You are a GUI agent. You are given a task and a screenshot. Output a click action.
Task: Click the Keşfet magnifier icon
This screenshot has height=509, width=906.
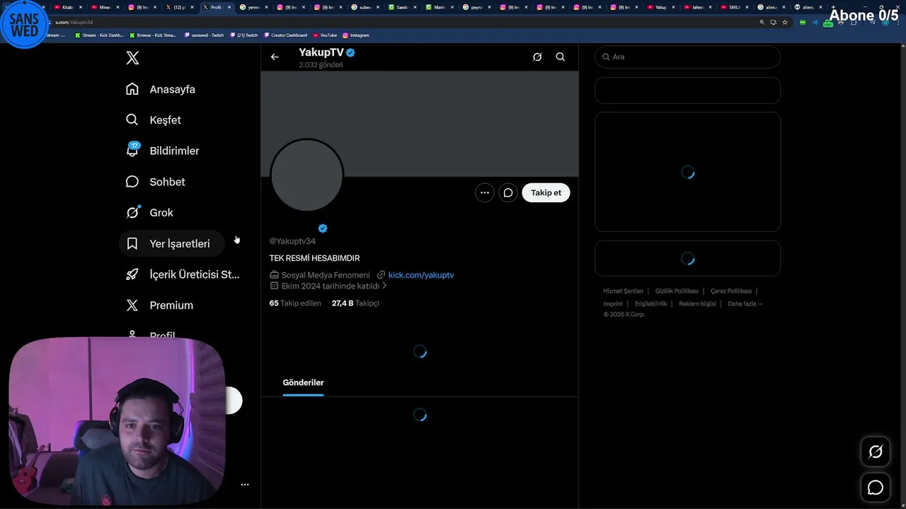pos(132,120)
